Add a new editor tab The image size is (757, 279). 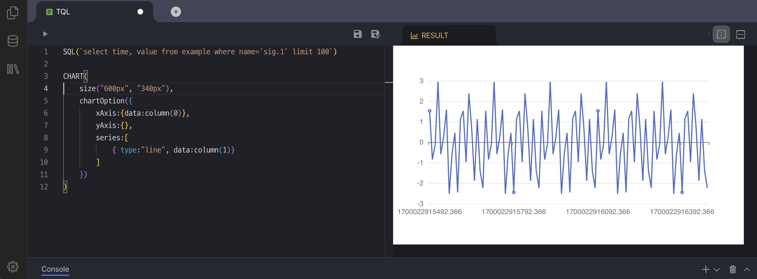click(x=176, y=12)
